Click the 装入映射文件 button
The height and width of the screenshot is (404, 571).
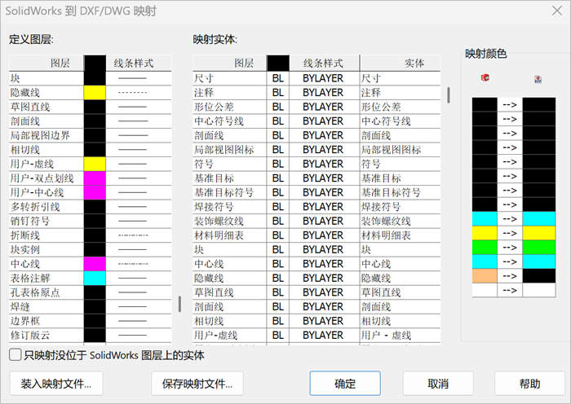pos(56,384)
